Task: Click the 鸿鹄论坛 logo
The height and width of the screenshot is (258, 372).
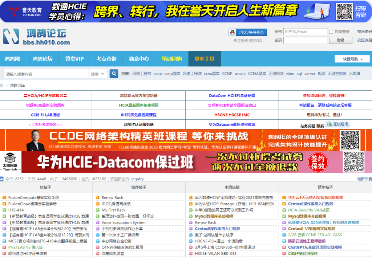Action: [35, 37]
